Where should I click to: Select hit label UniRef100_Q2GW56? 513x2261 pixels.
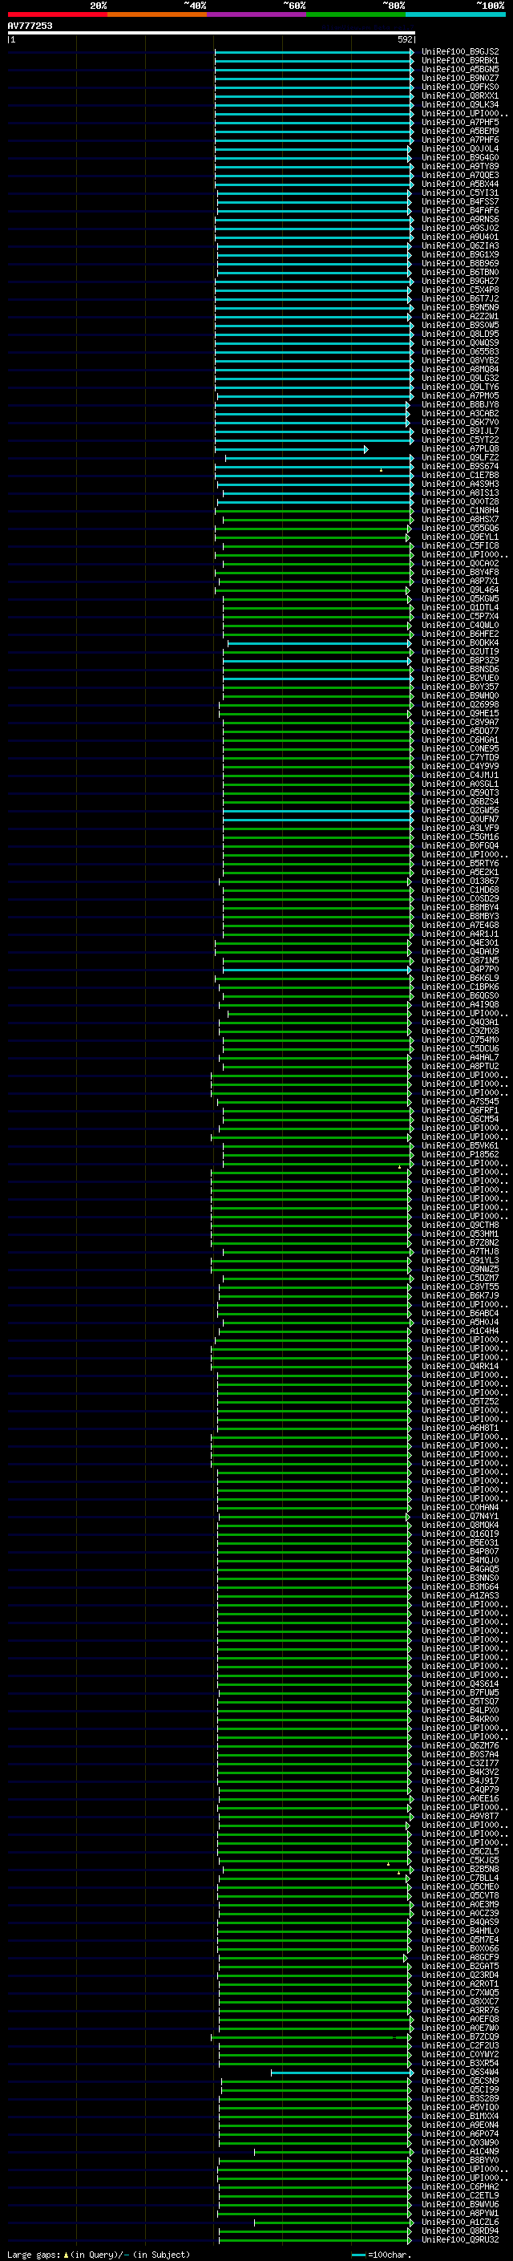[x=460, y=810]
